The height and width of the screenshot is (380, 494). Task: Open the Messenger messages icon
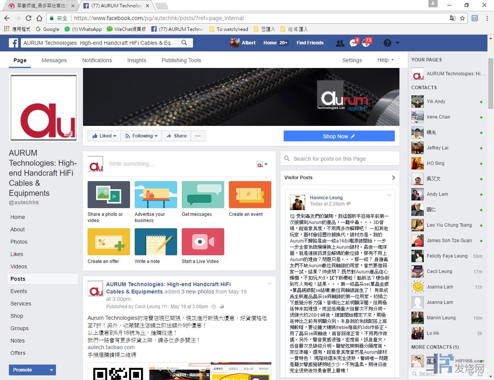click(x=353, y=43)
